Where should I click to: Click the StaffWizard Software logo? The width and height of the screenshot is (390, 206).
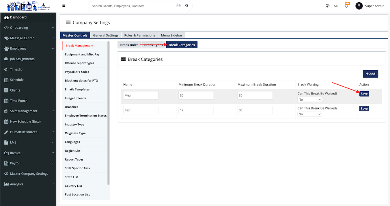click(x=28, y=6)
